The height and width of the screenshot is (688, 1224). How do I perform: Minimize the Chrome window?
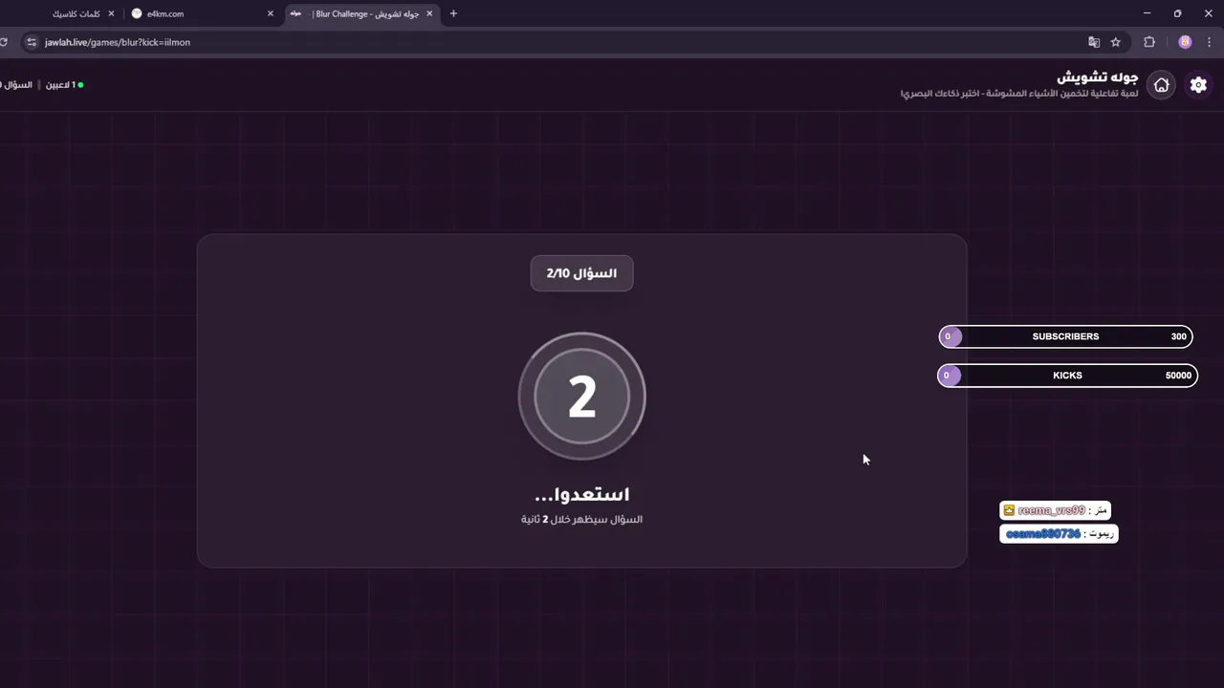pyautogui.click(x=1147, y=13)
